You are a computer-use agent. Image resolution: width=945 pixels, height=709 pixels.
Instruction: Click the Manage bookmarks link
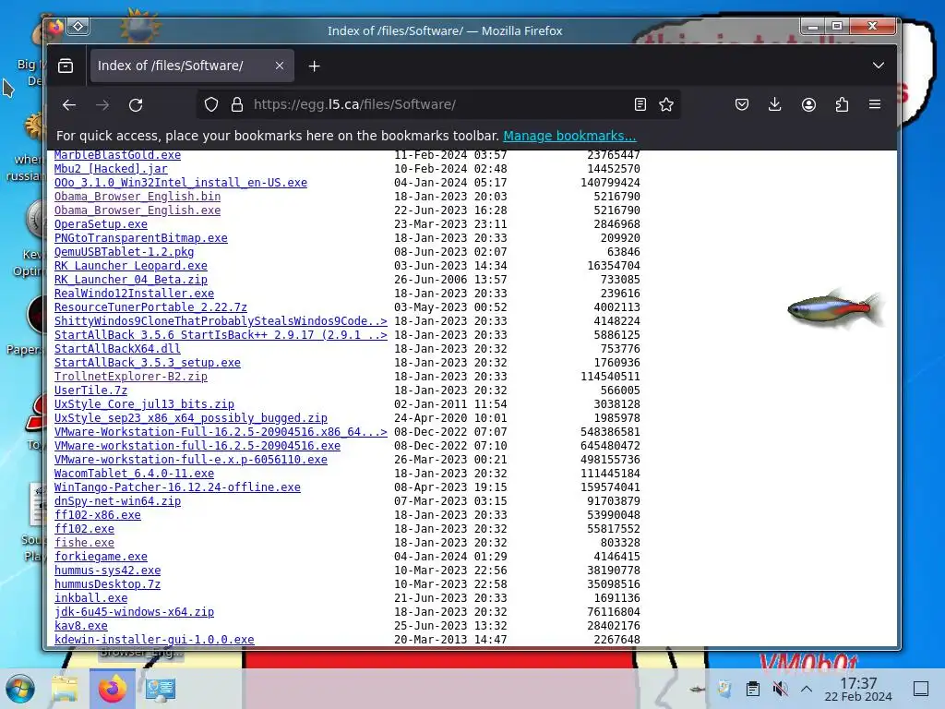coord(569,136)
